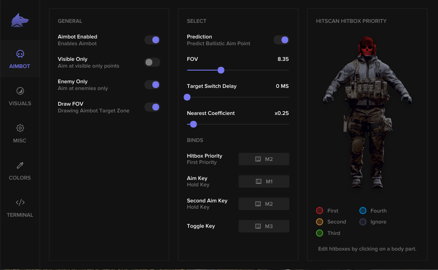Disable the Aimbot Enabled toggle
The height and width of the screenshot is (270, 438).
152,39
